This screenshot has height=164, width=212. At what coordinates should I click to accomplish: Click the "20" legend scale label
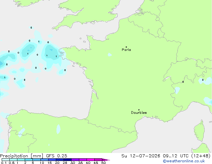[57, 163]
